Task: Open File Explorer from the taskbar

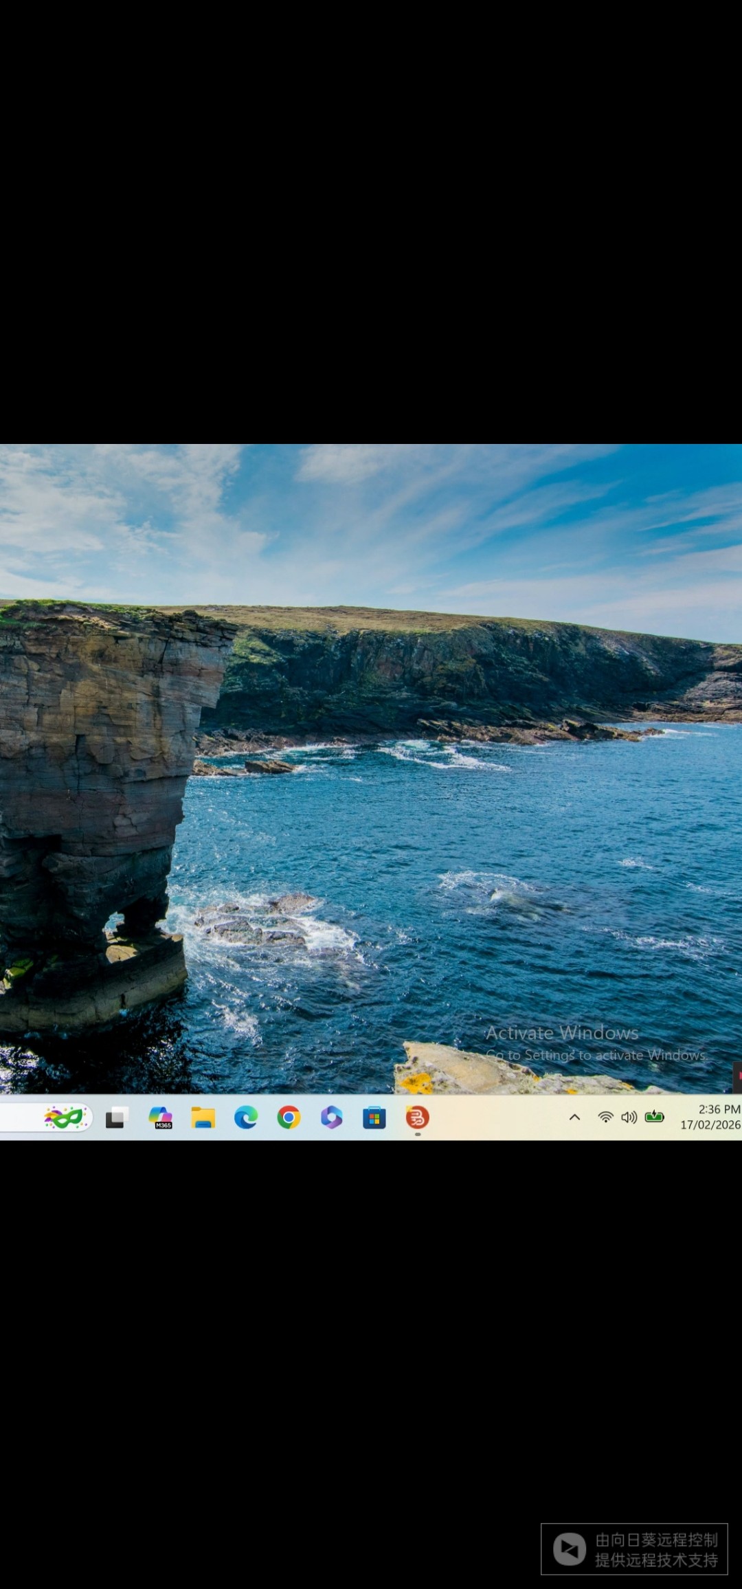Action: (x=203, y=1118)
